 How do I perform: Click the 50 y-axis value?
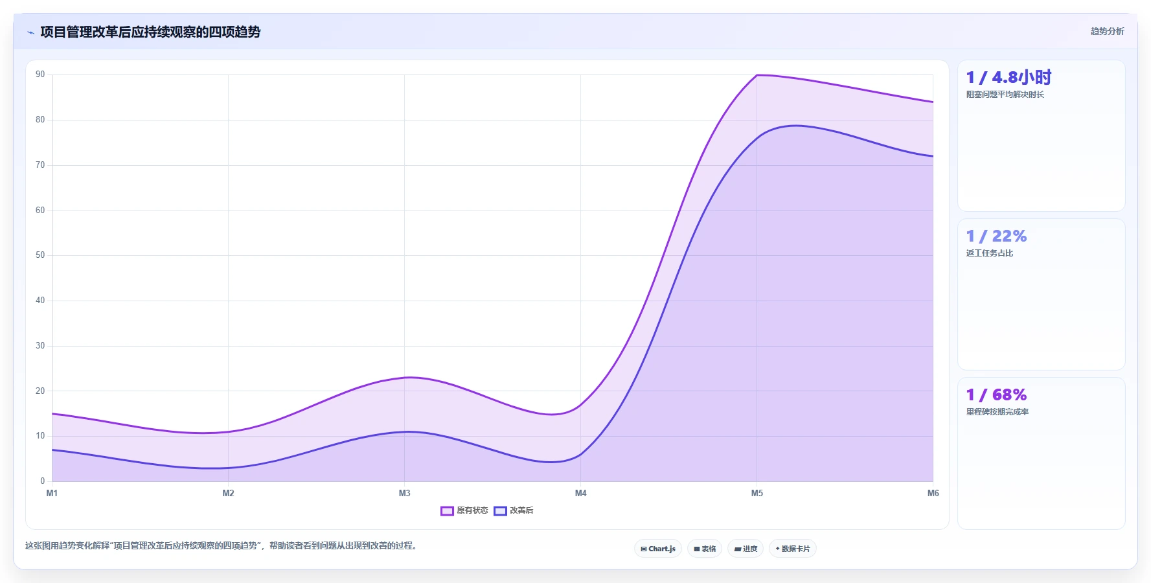click(x=40, y=255)
